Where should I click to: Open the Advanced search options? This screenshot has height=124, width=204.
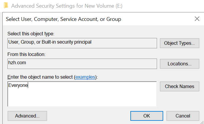[x=27, y=116]
